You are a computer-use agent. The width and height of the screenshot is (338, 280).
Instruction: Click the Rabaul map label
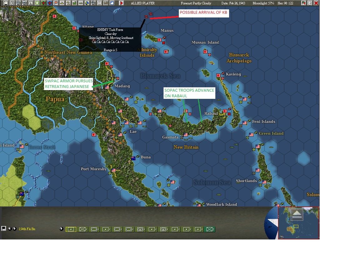pyautogui.click(x=211, y=113)
